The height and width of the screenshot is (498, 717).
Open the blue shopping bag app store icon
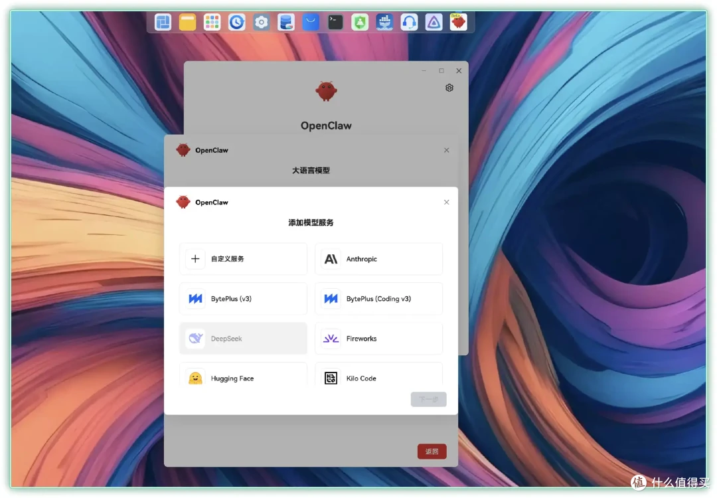pyautogui.click(x=311, y=22)
